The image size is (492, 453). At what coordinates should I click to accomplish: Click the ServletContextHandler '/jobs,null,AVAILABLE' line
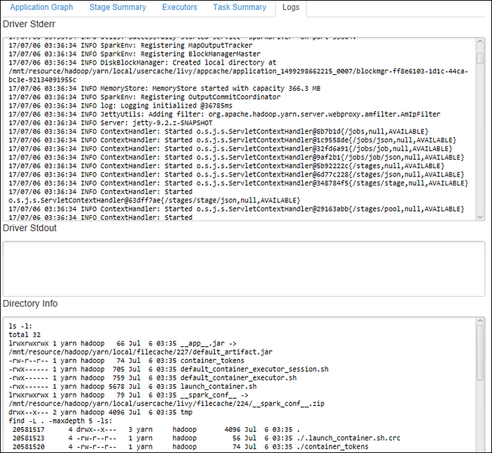[x=219, y=132]
